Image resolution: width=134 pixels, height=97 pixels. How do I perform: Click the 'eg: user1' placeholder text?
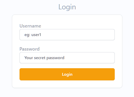[x=33, y=35]
